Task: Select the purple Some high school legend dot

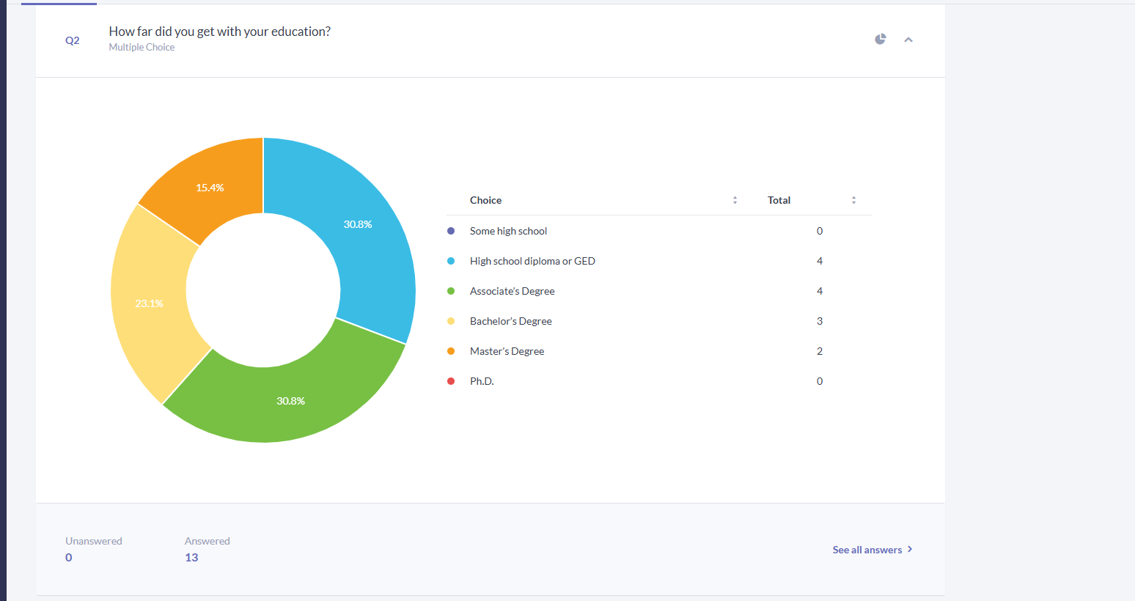Action: [451, 231]
